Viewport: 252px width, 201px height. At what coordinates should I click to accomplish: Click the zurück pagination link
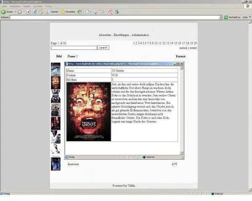pos(184,48)
